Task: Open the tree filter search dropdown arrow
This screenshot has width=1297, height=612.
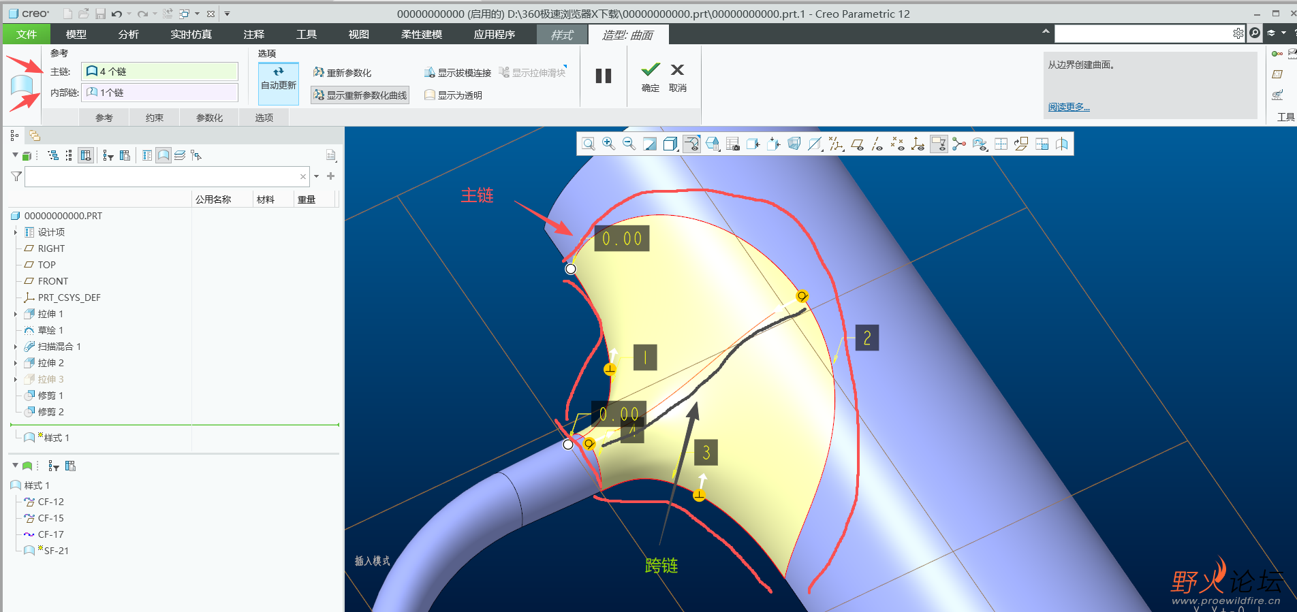Action: [316, 176]
